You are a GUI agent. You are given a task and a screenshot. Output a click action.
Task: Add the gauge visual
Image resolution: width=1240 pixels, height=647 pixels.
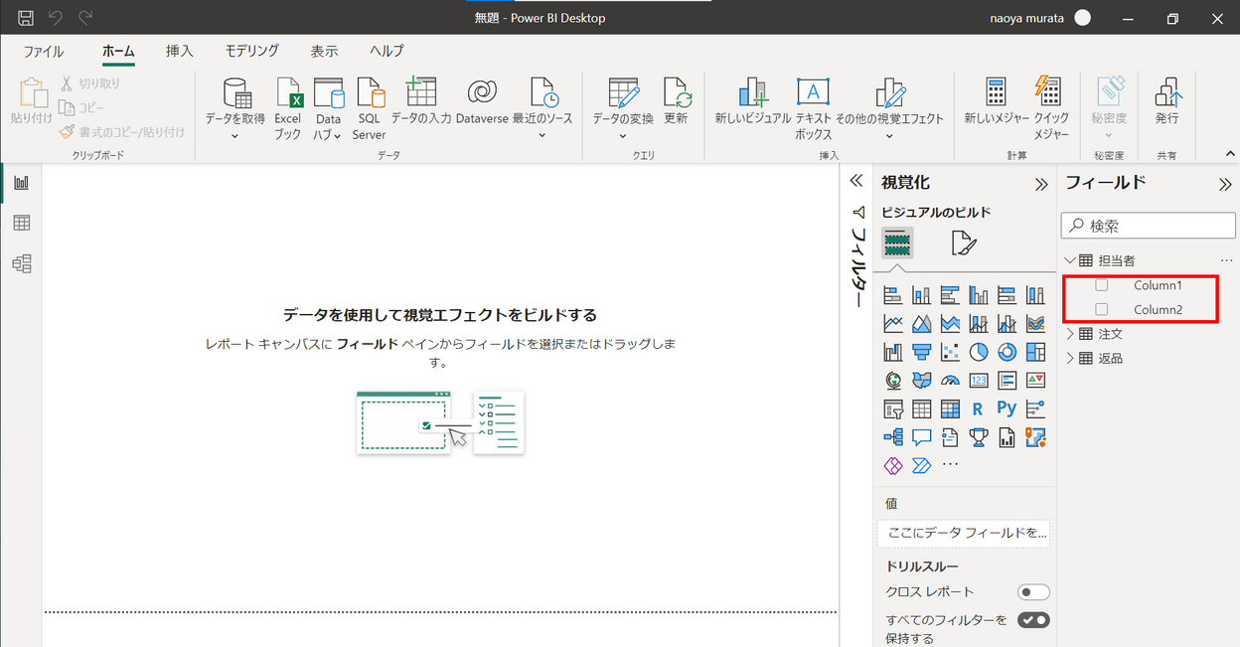(x=950, y=381)
